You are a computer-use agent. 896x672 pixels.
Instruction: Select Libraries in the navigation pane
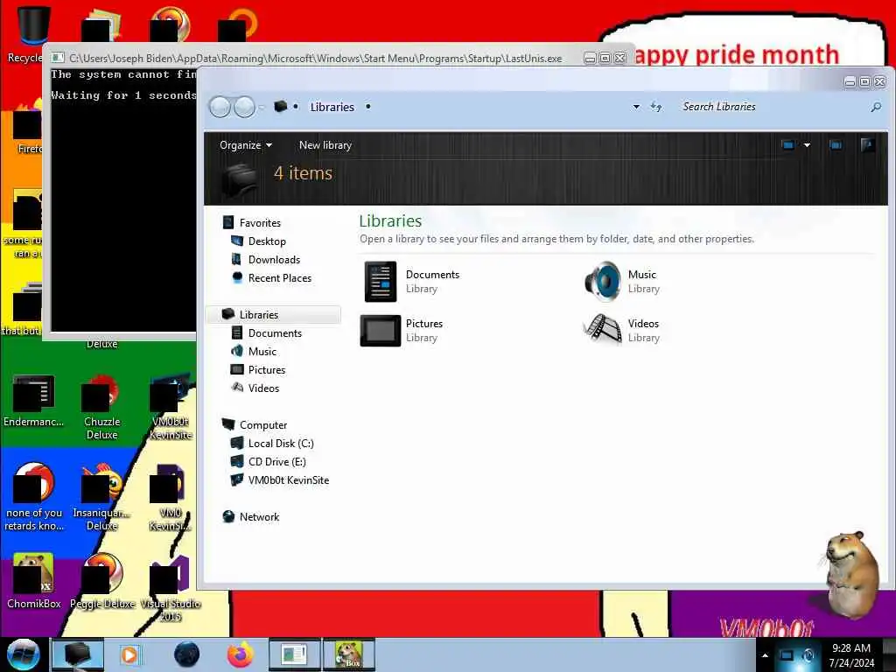click(x=273, y=314)
